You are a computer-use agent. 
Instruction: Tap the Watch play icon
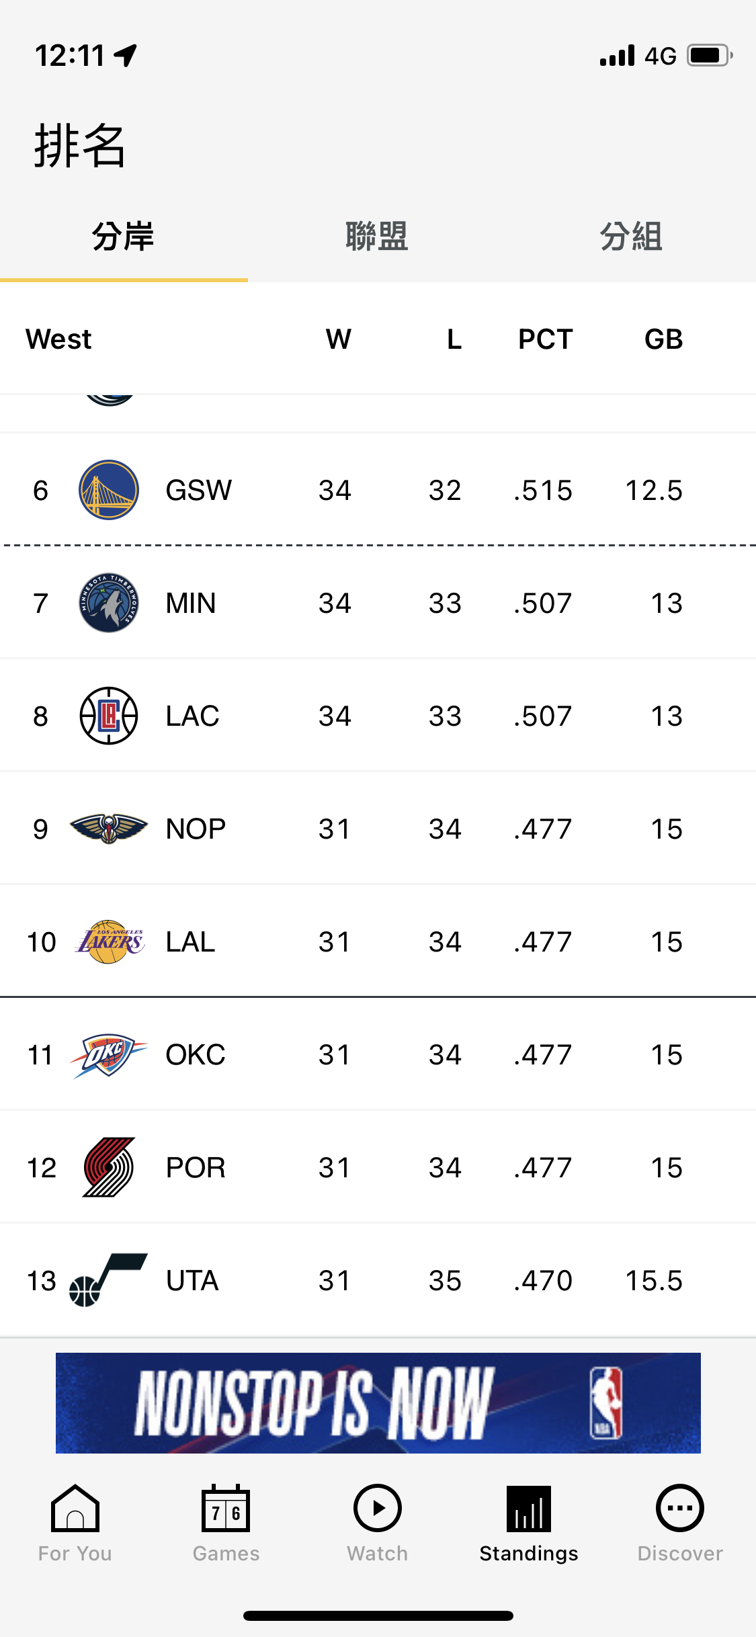point(378,1508)
